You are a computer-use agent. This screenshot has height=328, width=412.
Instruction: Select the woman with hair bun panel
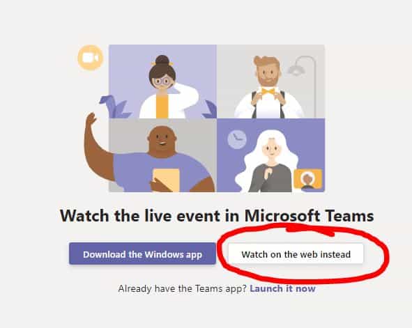[x=162, y=81]
